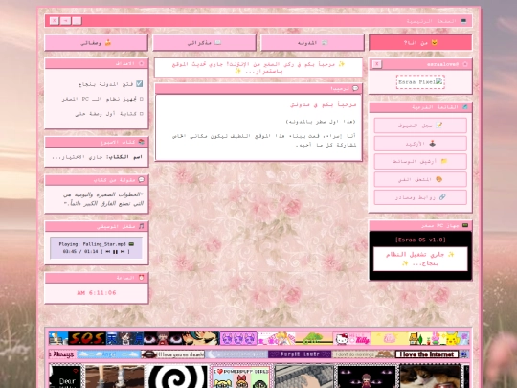
Task: Open the art museum 'المتحف الفني' button
Action: (x=420, y=179)
